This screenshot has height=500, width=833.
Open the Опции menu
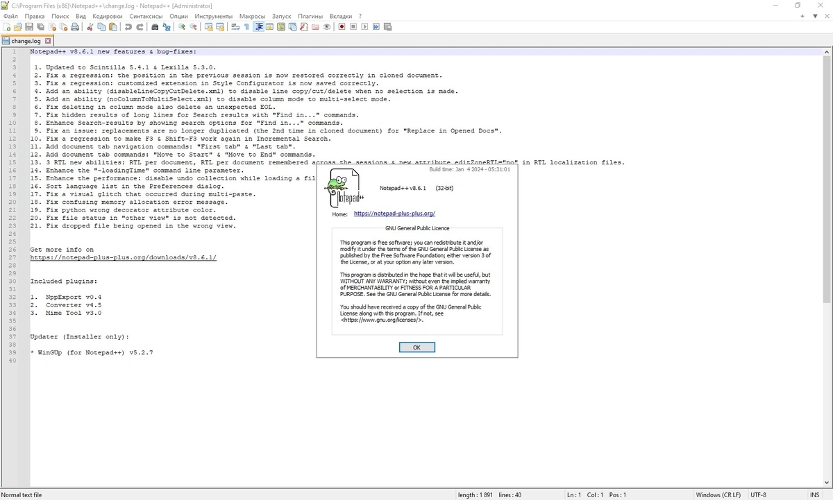(178, 15)
